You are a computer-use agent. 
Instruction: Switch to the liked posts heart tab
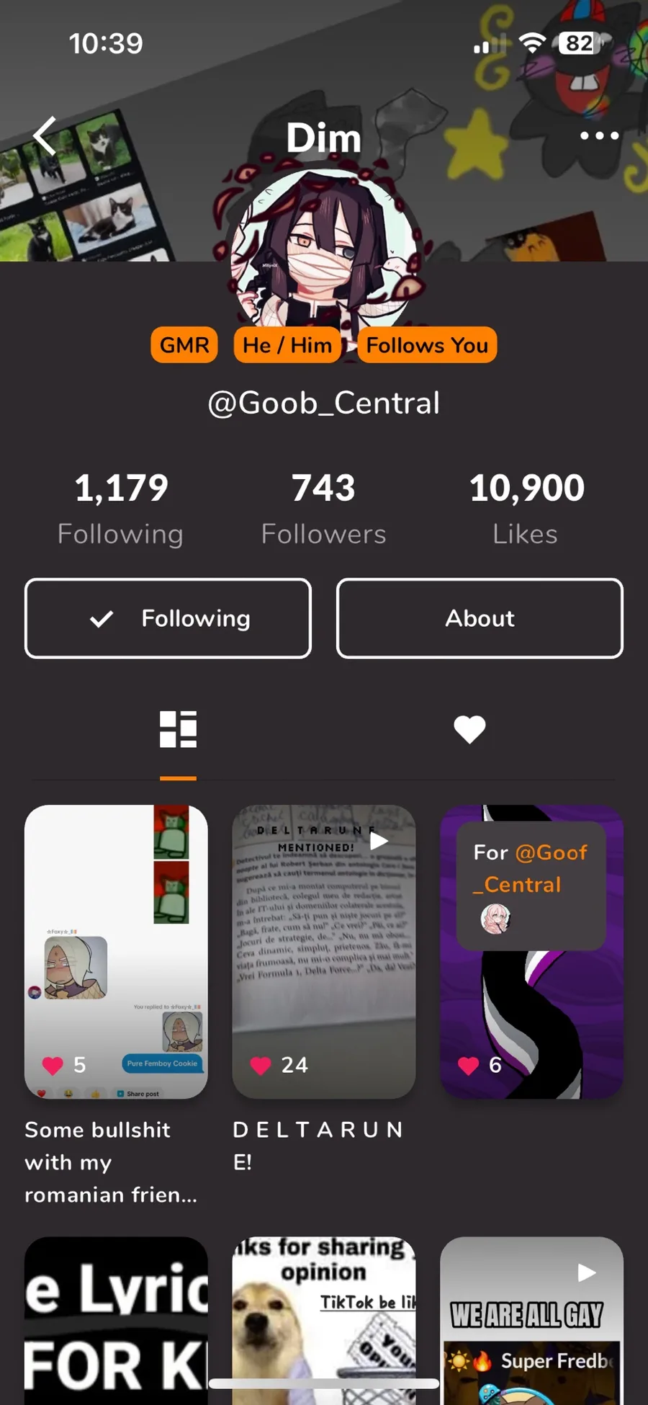tap(469, 729)
